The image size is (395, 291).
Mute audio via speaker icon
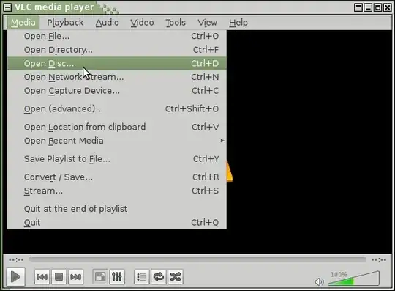tap(320, 281)
